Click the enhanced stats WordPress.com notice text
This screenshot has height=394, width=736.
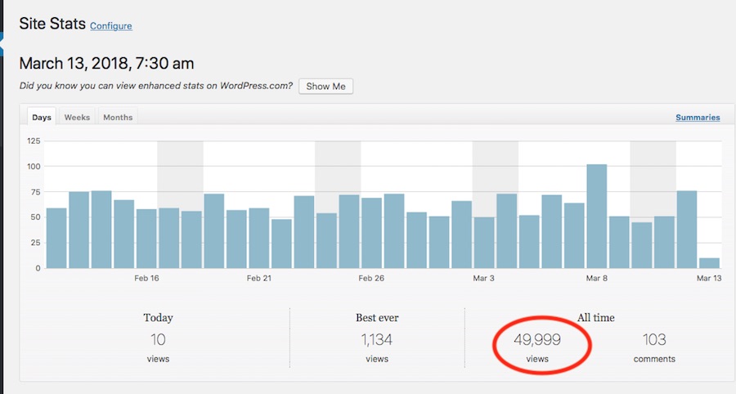(155, 86)
